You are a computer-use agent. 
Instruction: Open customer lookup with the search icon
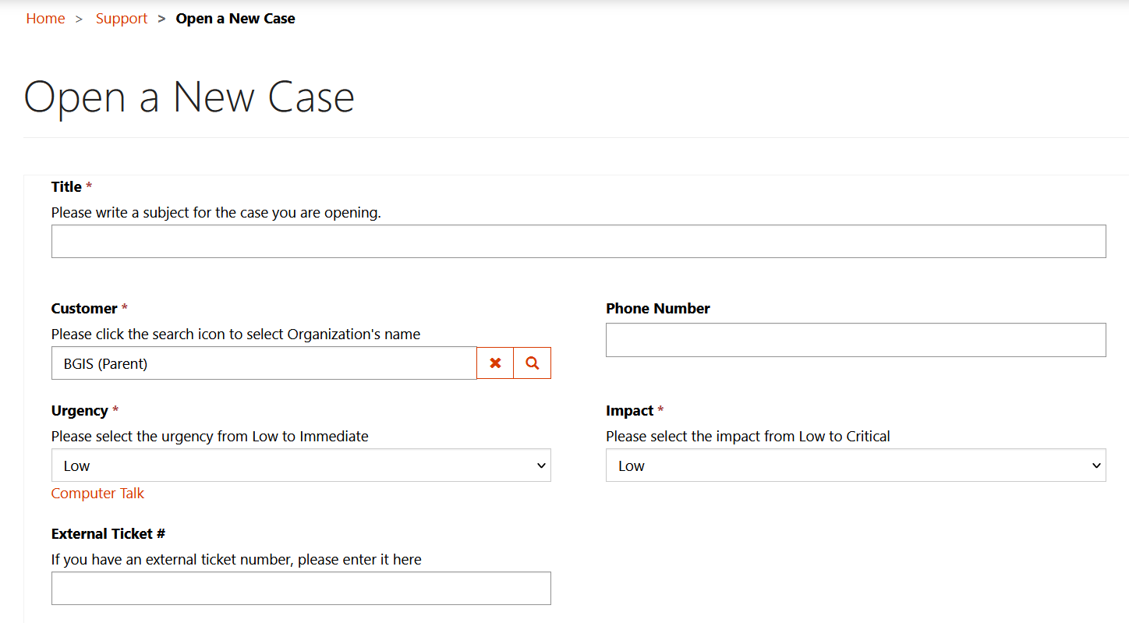click(x=533, y=363)
